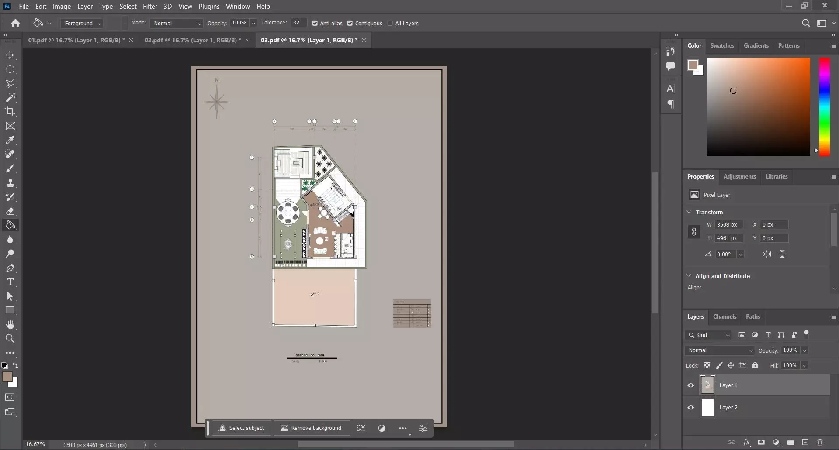
Task: Select the Elliptical Marquee tool
Action: pos(10,69)
